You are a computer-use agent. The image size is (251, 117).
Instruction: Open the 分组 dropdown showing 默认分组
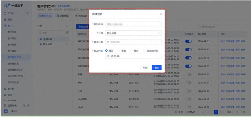pyautogui.click(x=133, y=33)
